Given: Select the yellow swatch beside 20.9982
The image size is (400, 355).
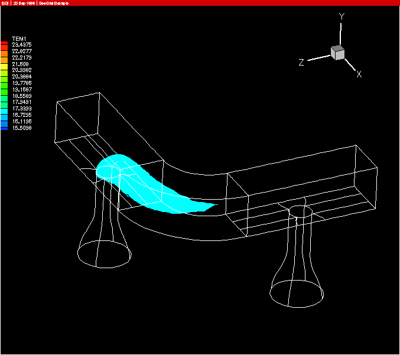Looking at the screenshot, I should click(x=4, y=70).
